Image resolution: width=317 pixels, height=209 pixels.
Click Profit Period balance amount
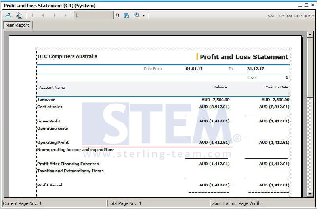click(214, 185)
